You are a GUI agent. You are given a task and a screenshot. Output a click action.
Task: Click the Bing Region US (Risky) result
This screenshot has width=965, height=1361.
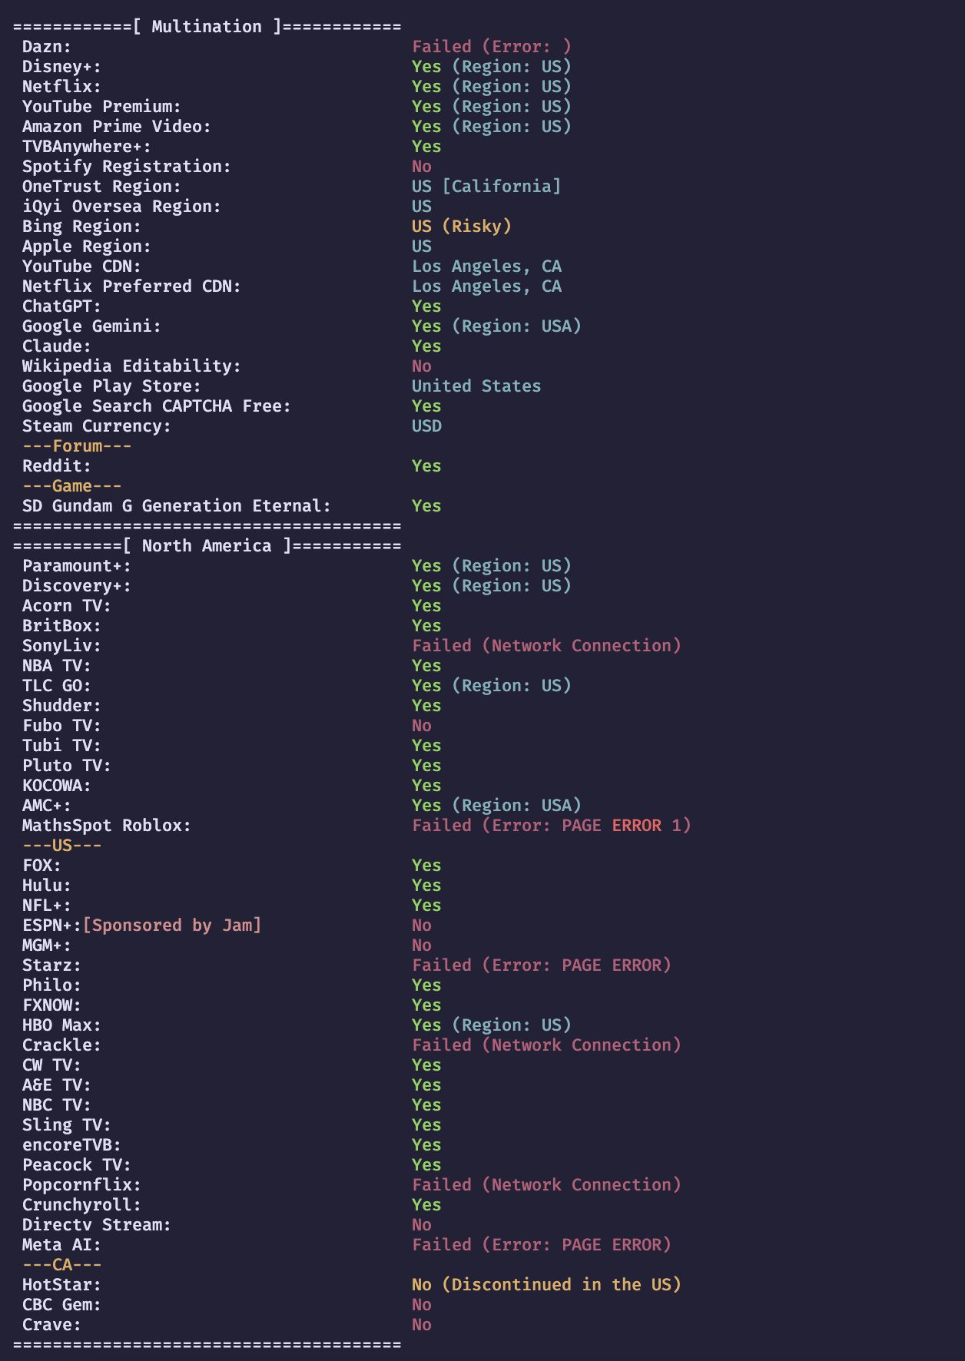(462, 227)
